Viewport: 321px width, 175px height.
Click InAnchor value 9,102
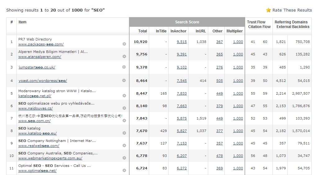pyautogui.click(x=182, y=67)
